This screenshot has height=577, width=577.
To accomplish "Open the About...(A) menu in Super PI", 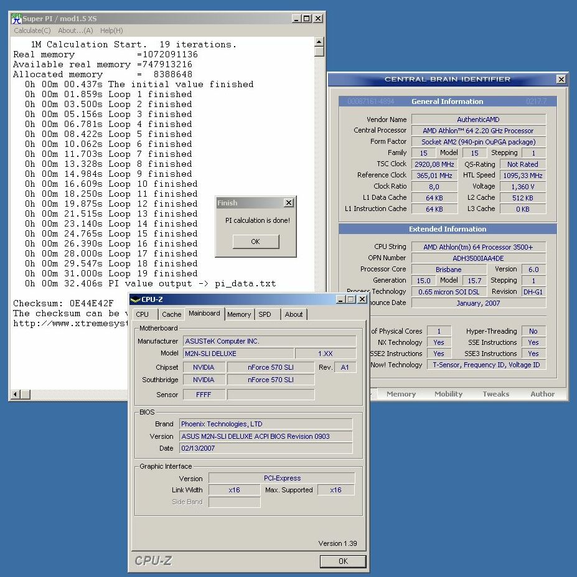I will click(x=75, y=30).
